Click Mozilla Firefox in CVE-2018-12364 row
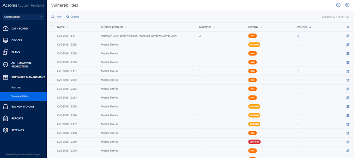 [109, 98]
